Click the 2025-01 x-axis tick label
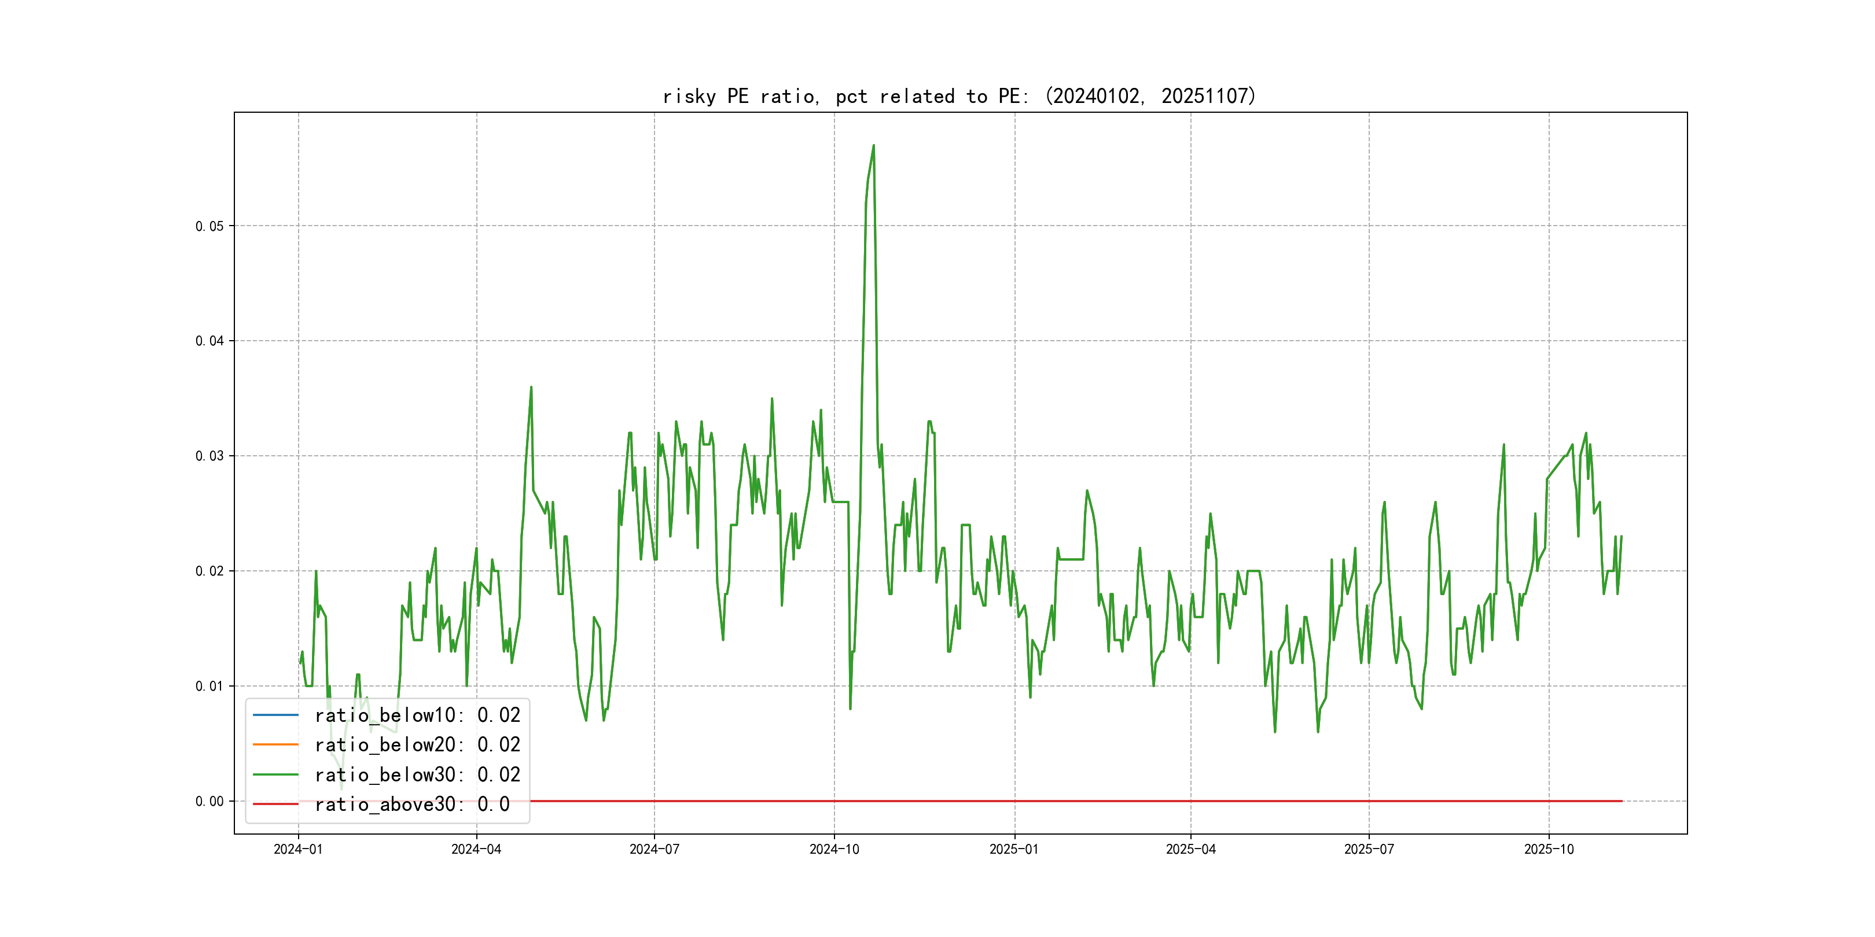The width and height of the screenshot is (1875, 937). click(1014, 850)
